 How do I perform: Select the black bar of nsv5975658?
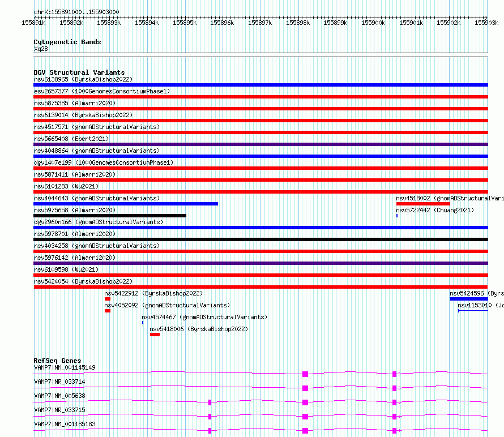tap(110, 216)
